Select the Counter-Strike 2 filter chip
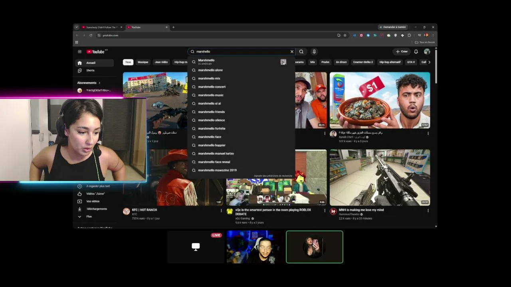Viewport: 511px width, 287px height. 363,62
